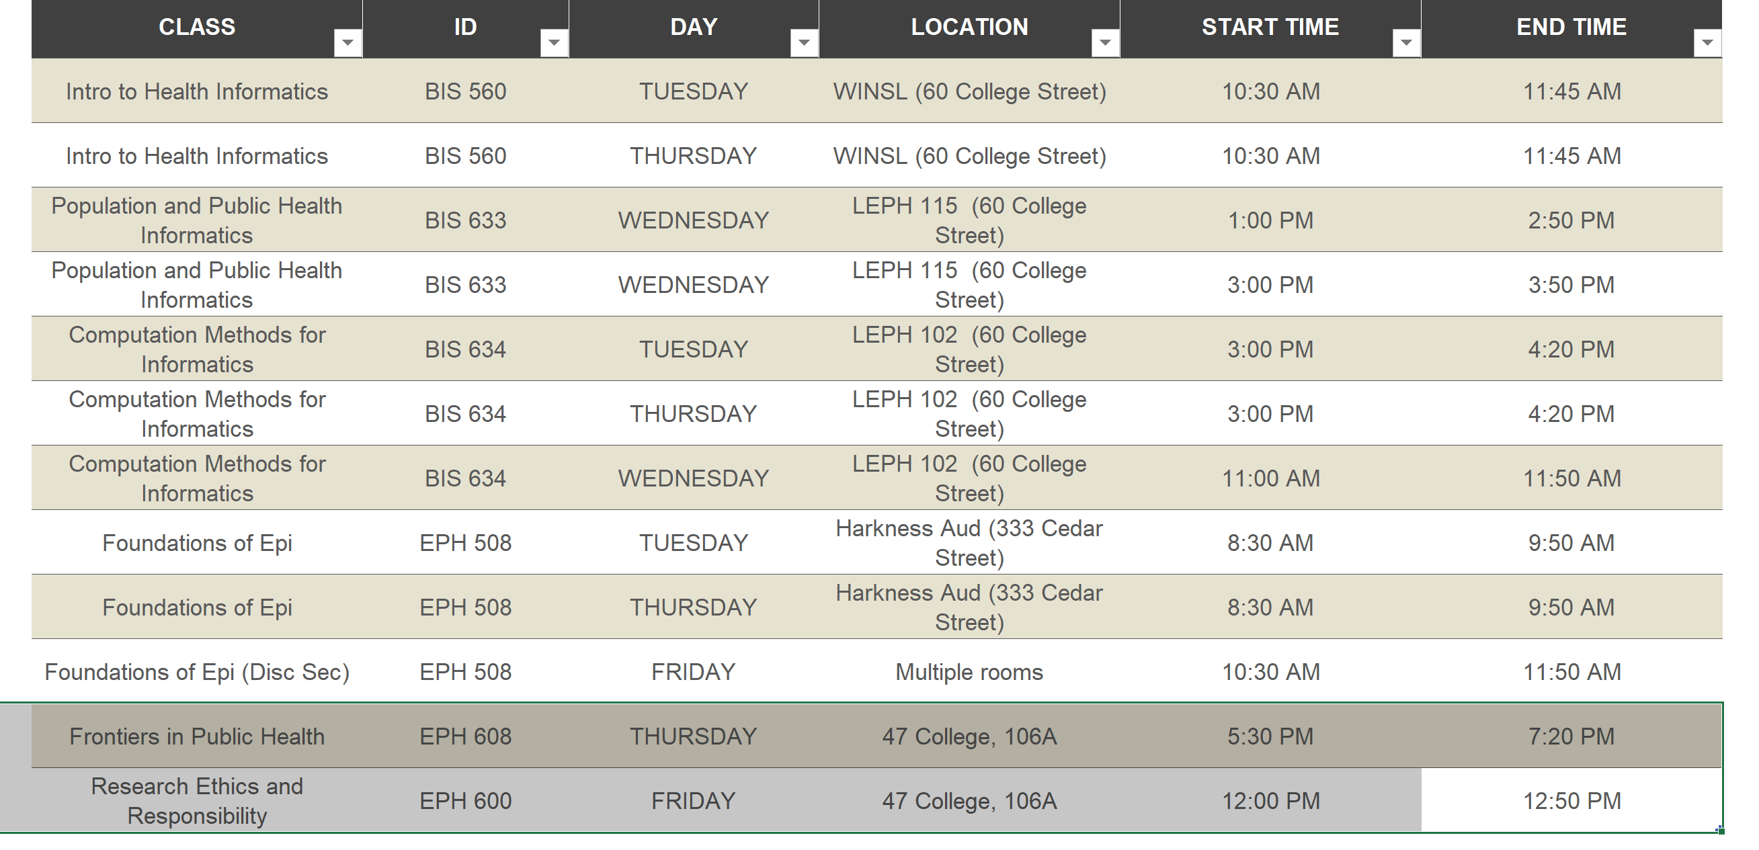Select the 7:20 PM end time cell
1759x850 pixels.
coord(1571,736)
